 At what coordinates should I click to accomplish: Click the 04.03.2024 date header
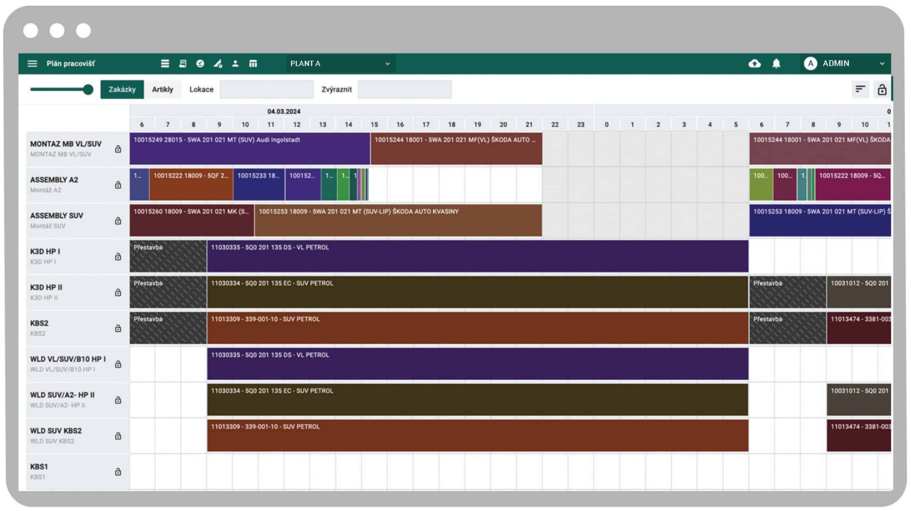(284, 111)
